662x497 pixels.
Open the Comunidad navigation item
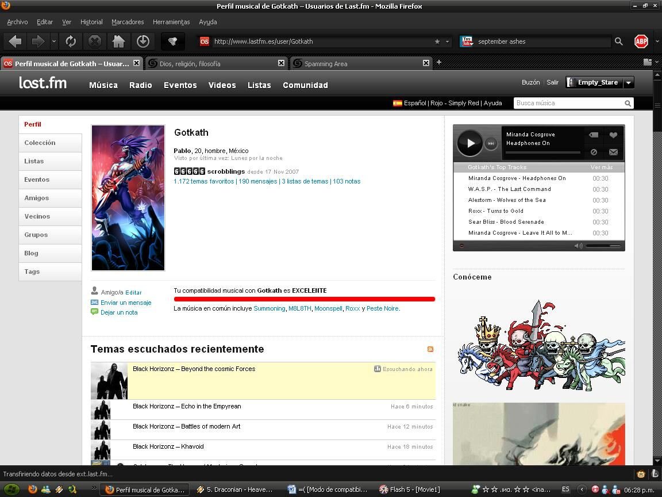(305, 85)
